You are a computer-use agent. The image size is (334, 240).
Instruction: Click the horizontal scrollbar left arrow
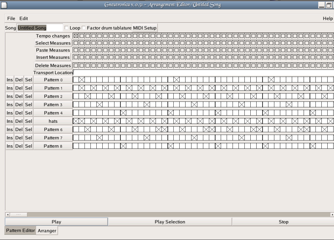coord(8,214)
